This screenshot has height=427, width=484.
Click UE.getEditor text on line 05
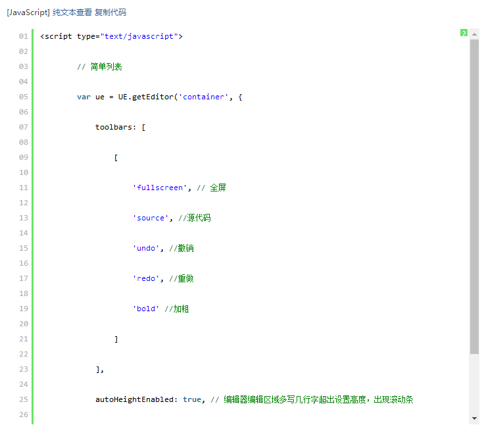(146, 97)
